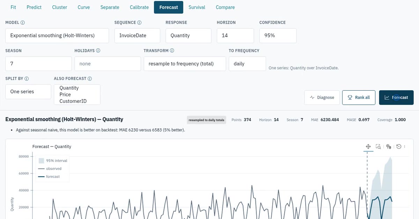Click 'One series: Quantity over InvoiceDate' note
This screenshot has height=219, width=419.
303,68
